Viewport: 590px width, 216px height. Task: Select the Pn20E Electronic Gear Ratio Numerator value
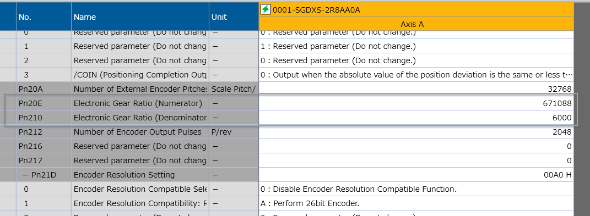click(x=416, y=103)
